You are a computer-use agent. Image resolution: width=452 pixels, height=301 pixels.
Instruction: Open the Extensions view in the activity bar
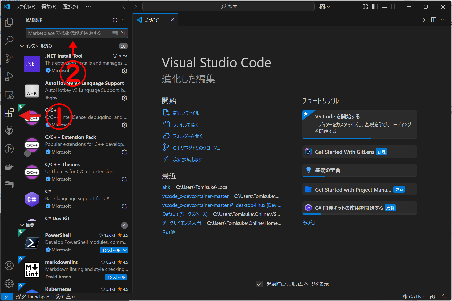point(9,113)
